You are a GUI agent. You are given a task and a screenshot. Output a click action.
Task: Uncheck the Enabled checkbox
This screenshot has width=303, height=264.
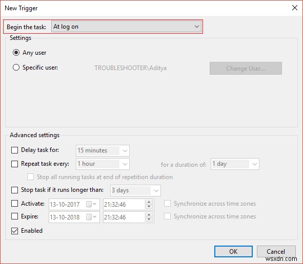pyautogui.click(x=14, y=231)
